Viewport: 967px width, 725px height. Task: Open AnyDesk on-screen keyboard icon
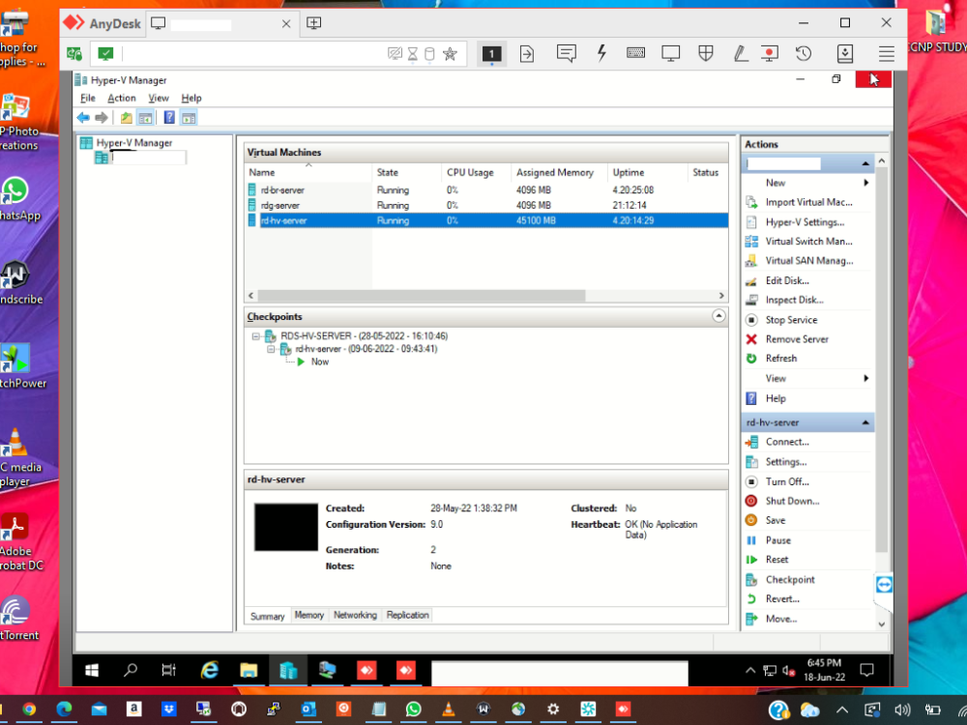point(635,53)
